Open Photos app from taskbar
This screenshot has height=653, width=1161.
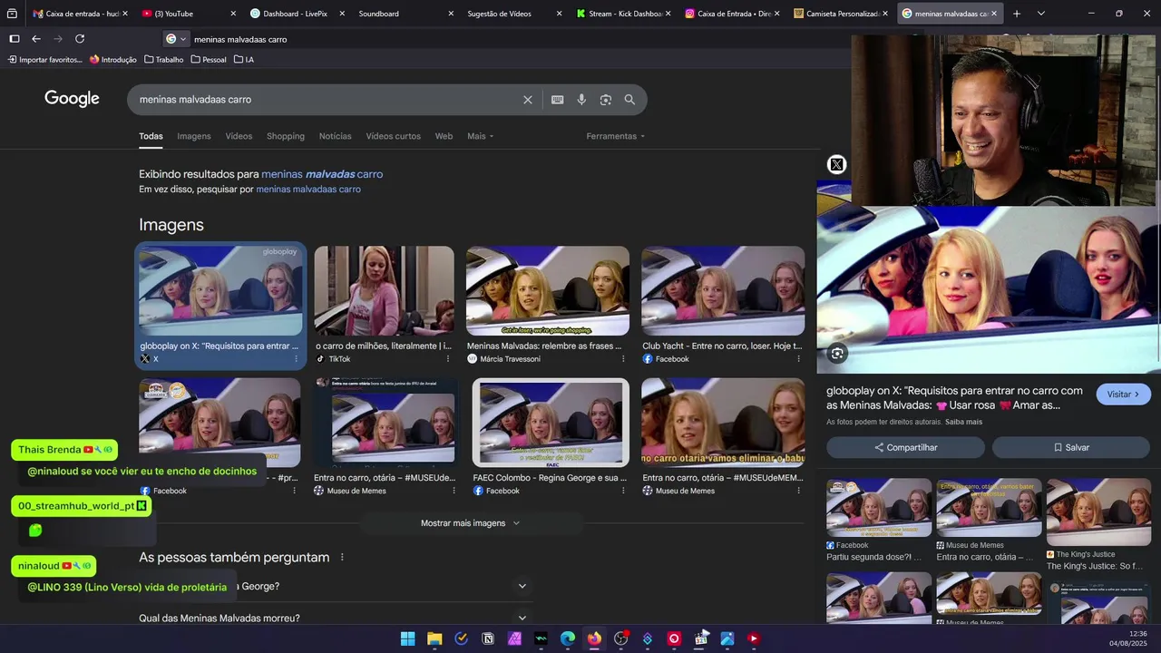(x=727, y=638)
